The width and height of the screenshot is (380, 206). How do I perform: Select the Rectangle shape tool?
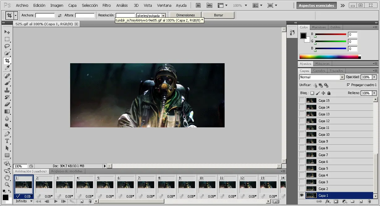7,155
